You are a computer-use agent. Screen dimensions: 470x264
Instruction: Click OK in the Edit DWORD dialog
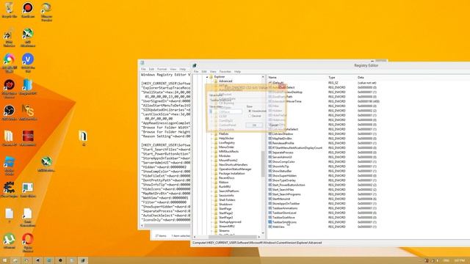point(254,125)
